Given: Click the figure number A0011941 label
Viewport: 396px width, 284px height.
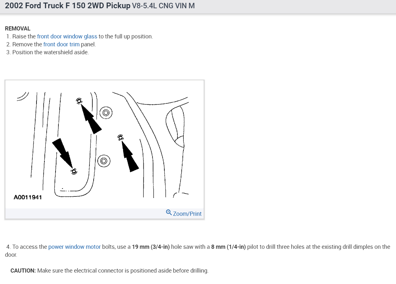Looking at the screenshot, I should tap(28, 197).
